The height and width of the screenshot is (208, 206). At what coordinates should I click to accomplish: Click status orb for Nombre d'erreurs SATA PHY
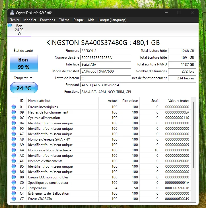(14, 139)
